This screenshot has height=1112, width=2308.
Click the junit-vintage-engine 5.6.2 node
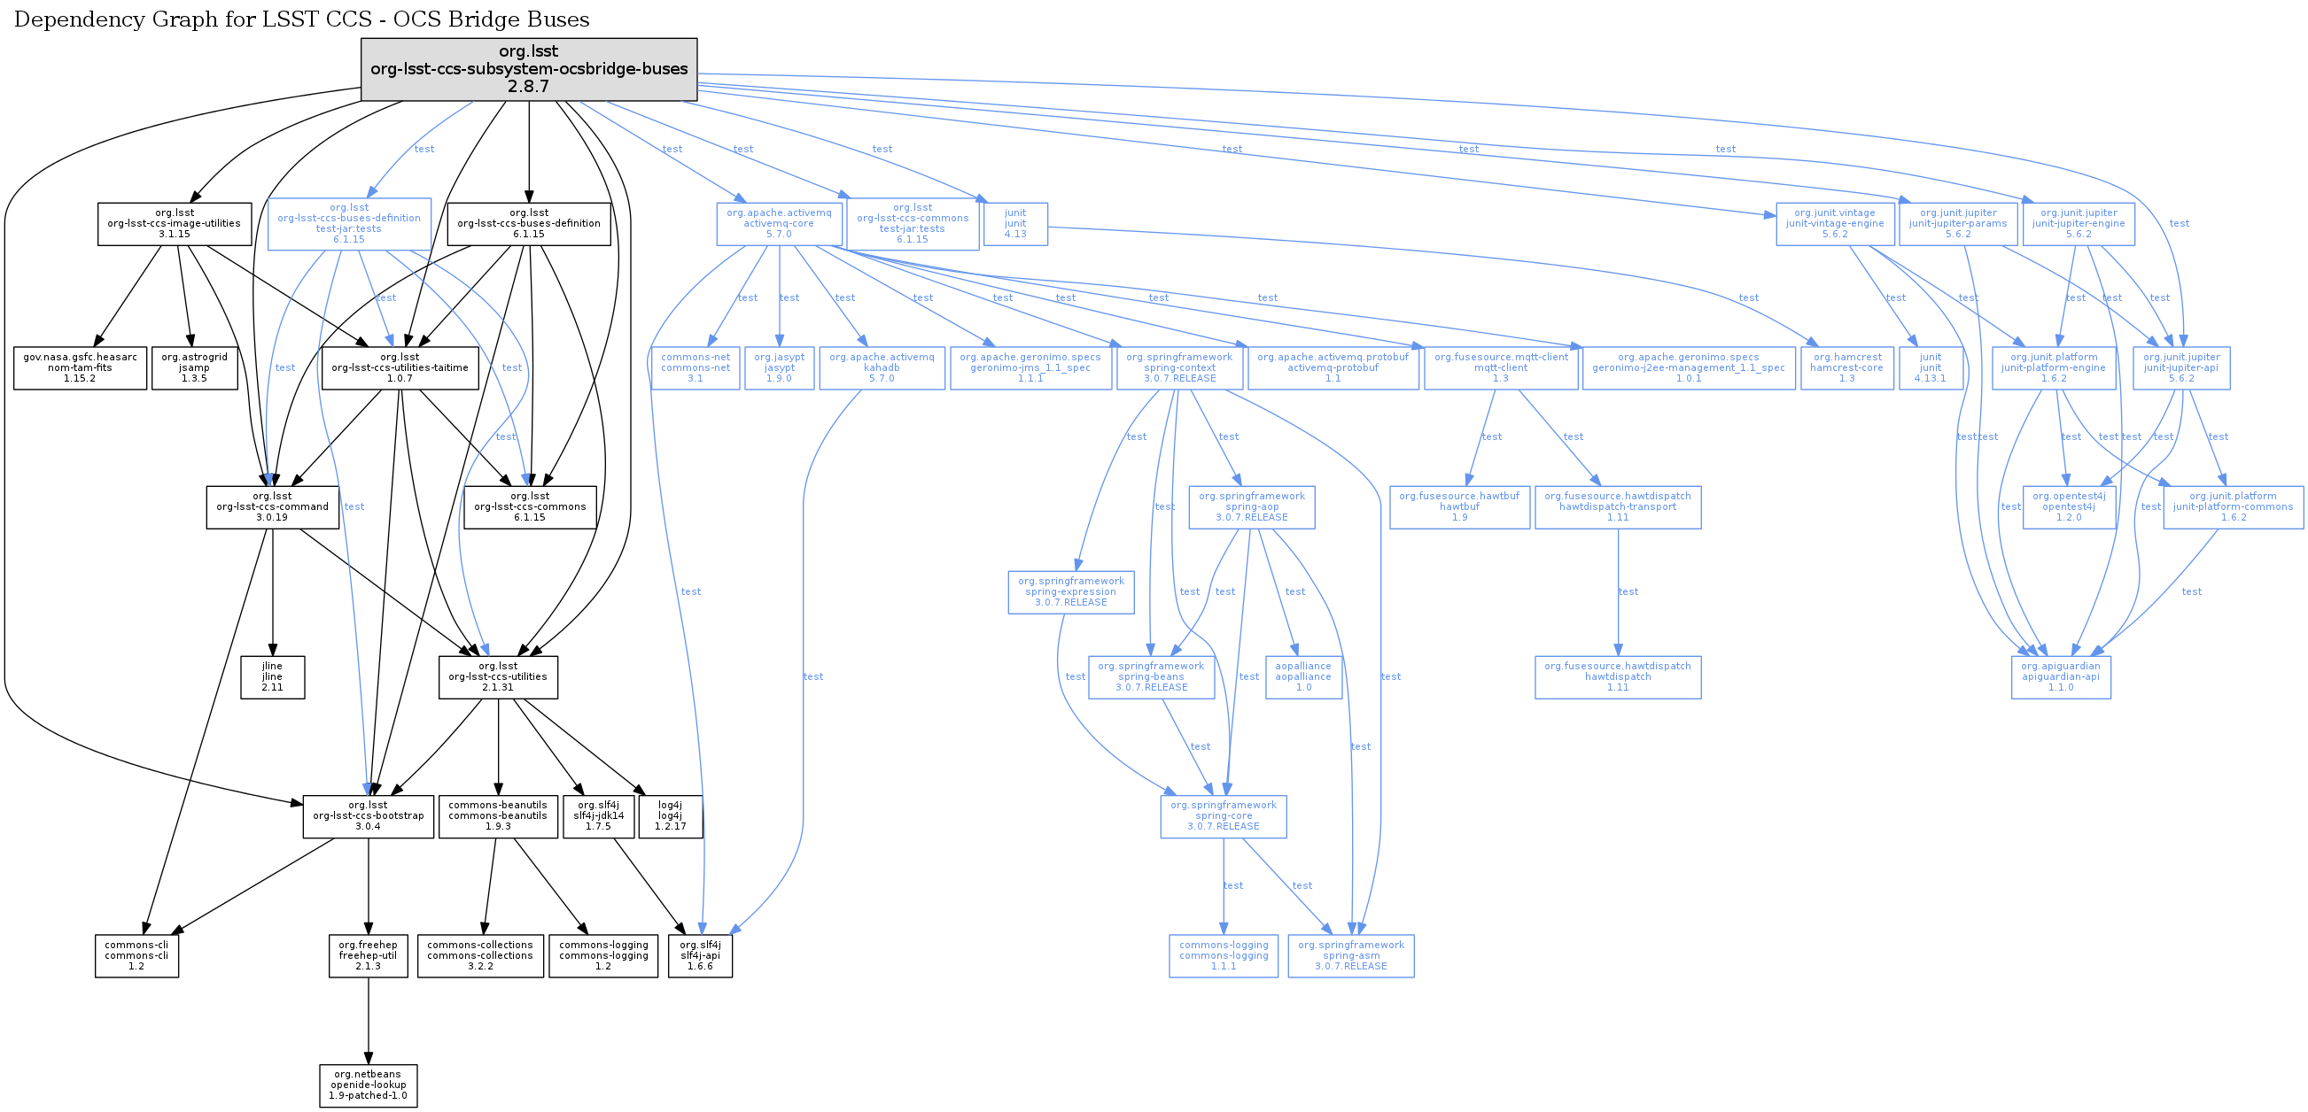click(1835, 224)
